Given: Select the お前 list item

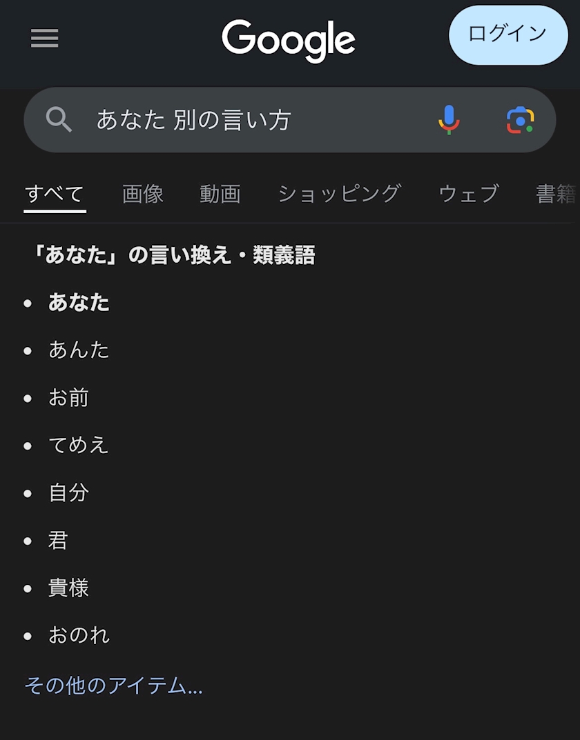Looking at the screenshot, I should 68,398.
